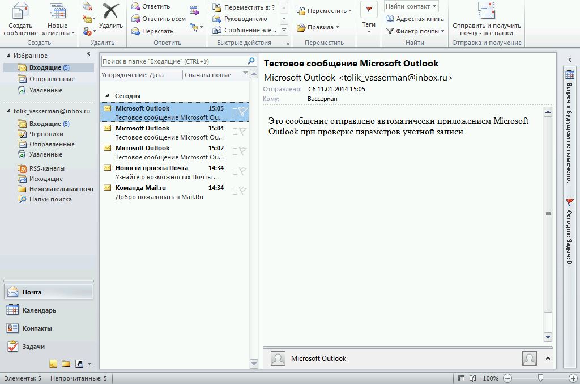Switch to the Почта mail view
The height and width of the screenshot is (384, 580).
coord(49,292)
